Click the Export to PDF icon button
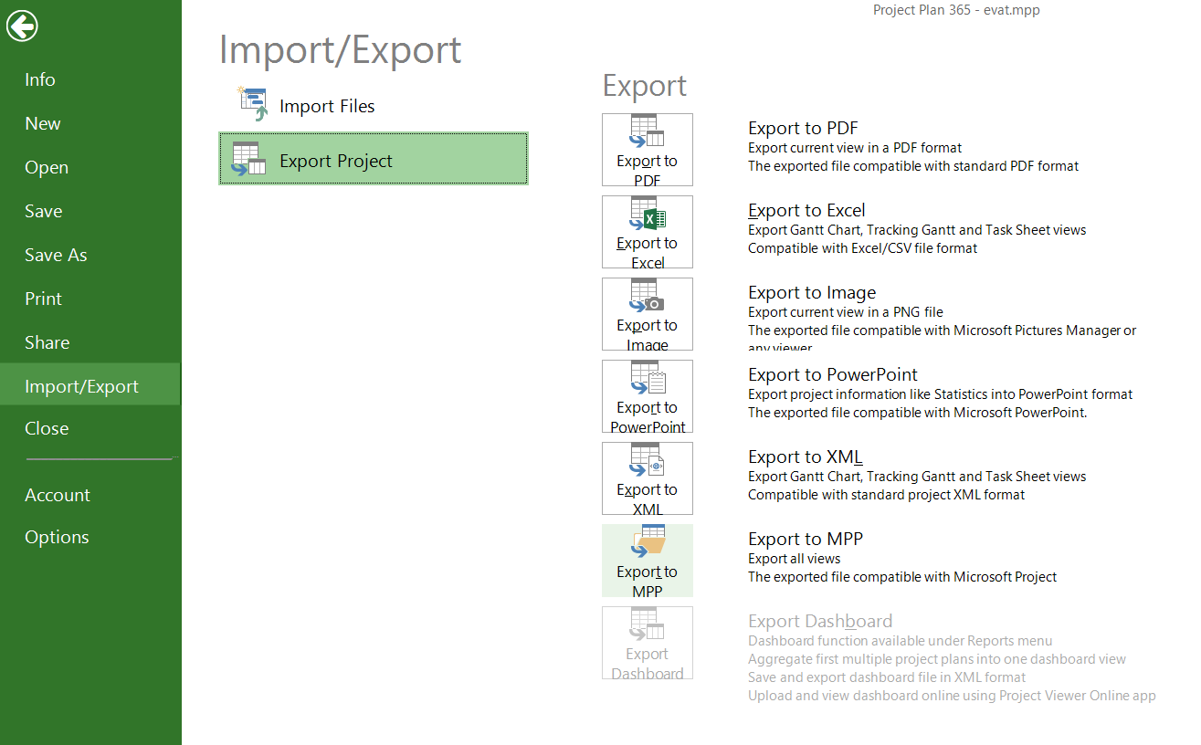1201x745 pixels. [x=648, y=150]
